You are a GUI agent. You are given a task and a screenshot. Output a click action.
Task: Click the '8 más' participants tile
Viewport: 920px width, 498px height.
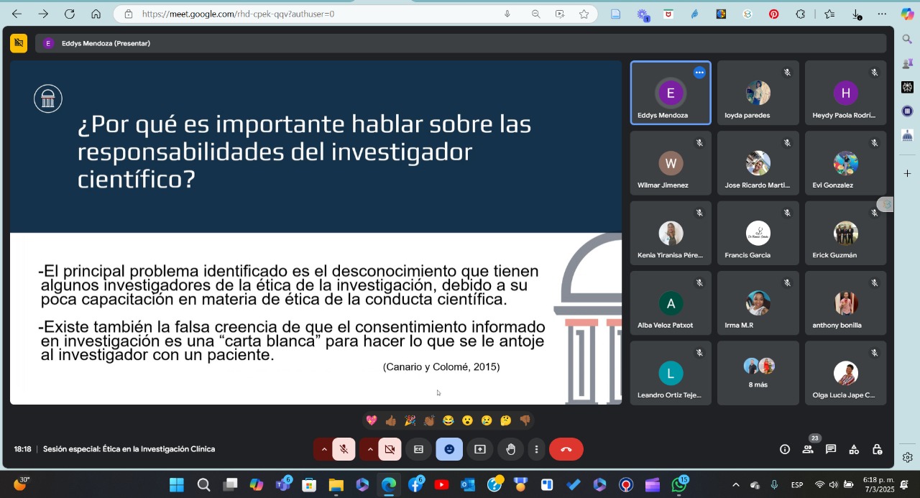(x=758, y=372)
